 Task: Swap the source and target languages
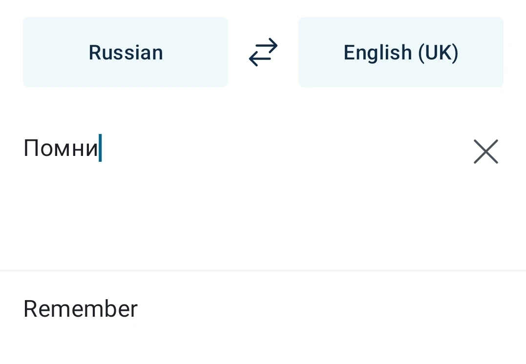263,52
